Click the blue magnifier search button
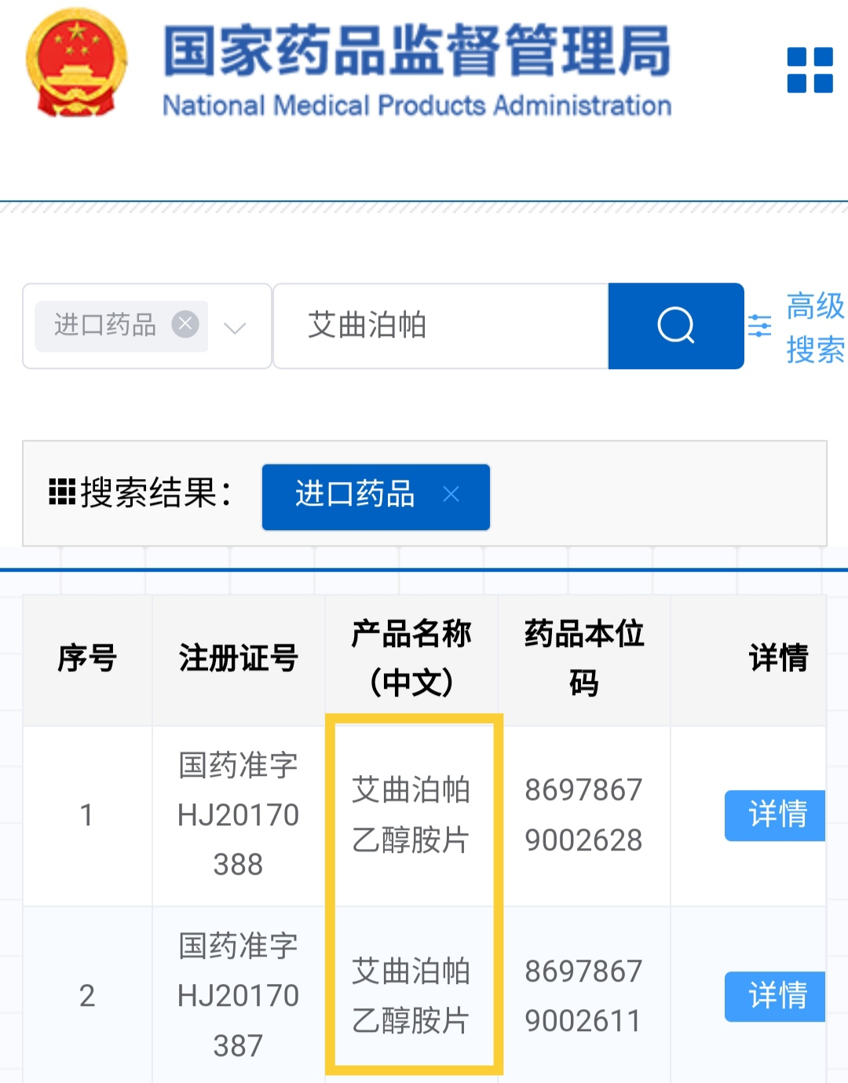This screenshot has width=848, height=1083. (x=675, y=326)
